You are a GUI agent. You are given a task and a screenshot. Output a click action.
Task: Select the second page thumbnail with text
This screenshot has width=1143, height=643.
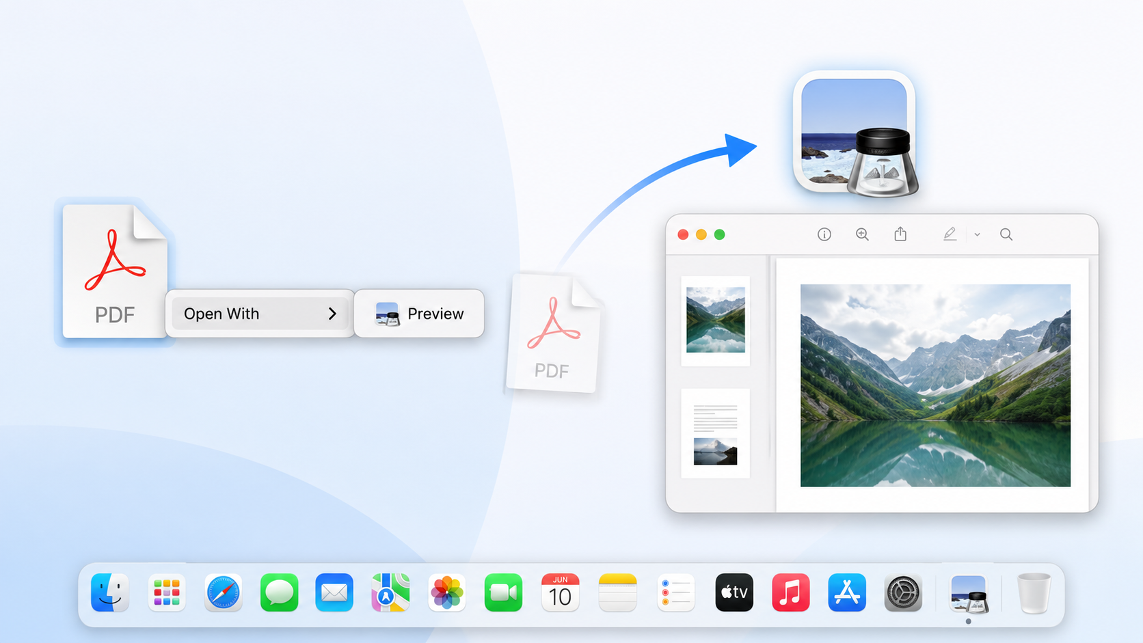click(716, 433)
